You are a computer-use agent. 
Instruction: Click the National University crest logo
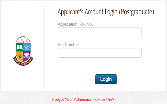point(23,51)
